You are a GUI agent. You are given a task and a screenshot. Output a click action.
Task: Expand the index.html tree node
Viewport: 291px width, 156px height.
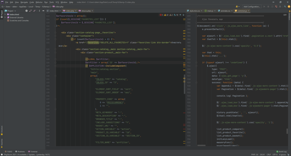[5, 14]
